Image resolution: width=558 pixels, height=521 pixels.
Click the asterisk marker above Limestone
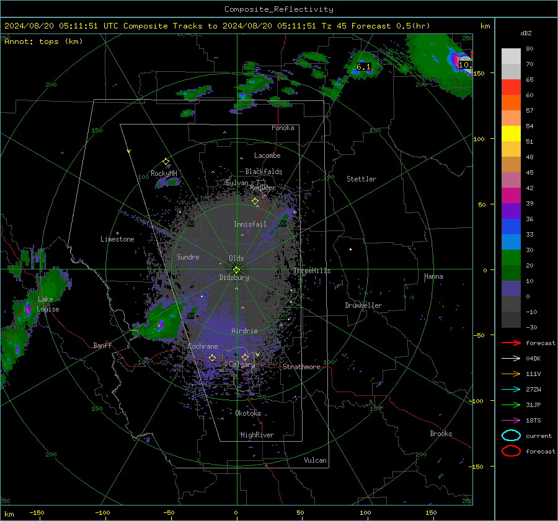click(117, 234)
